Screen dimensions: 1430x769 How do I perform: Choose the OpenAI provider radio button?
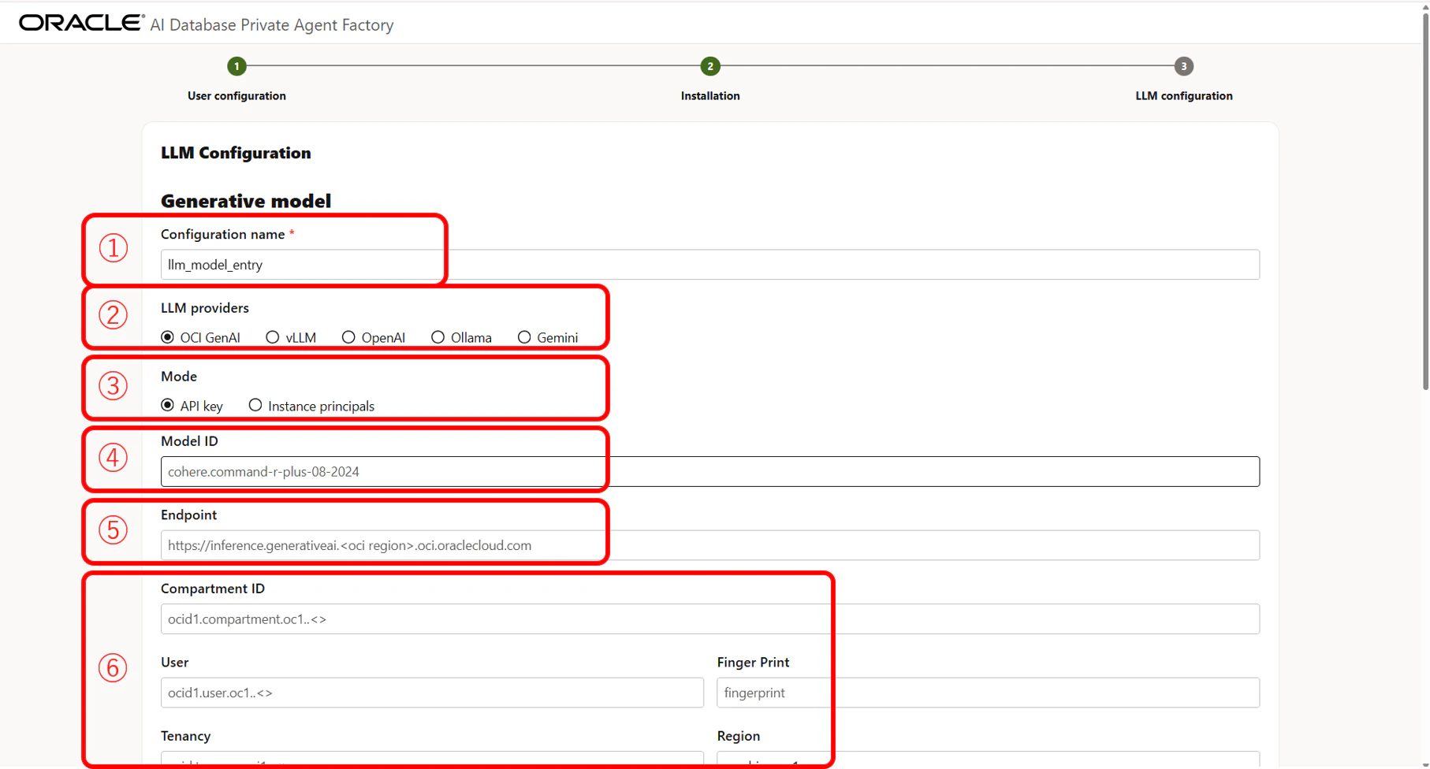point(348,337)
